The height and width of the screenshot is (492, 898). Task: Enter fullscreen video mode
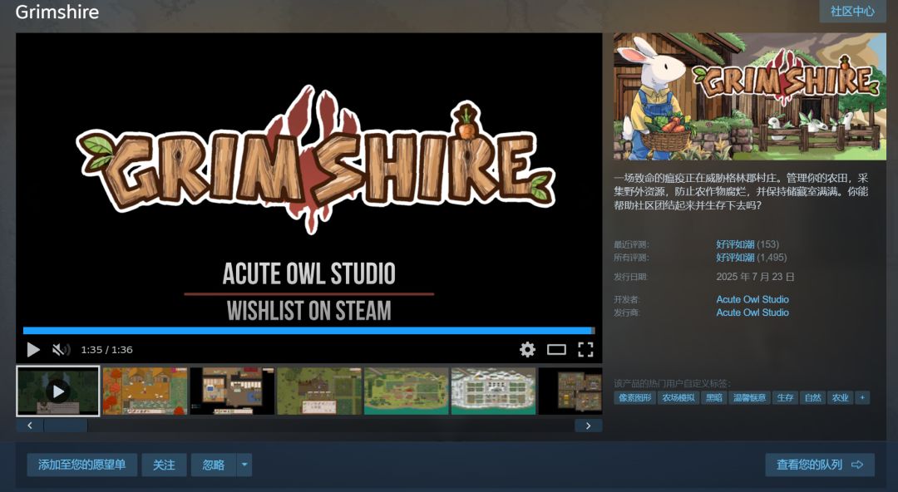point(585,349)
